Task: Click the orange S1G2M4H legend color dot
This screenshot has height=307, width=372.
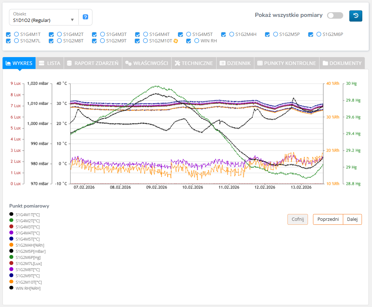Action: (x=12, y=245)
